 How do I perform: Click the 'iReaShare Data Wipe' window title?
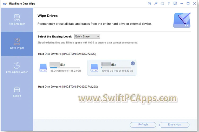(22, 4)
